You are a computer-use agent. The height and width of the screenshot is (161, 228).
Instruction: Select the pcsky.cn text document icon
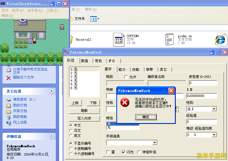click(169, 39)
